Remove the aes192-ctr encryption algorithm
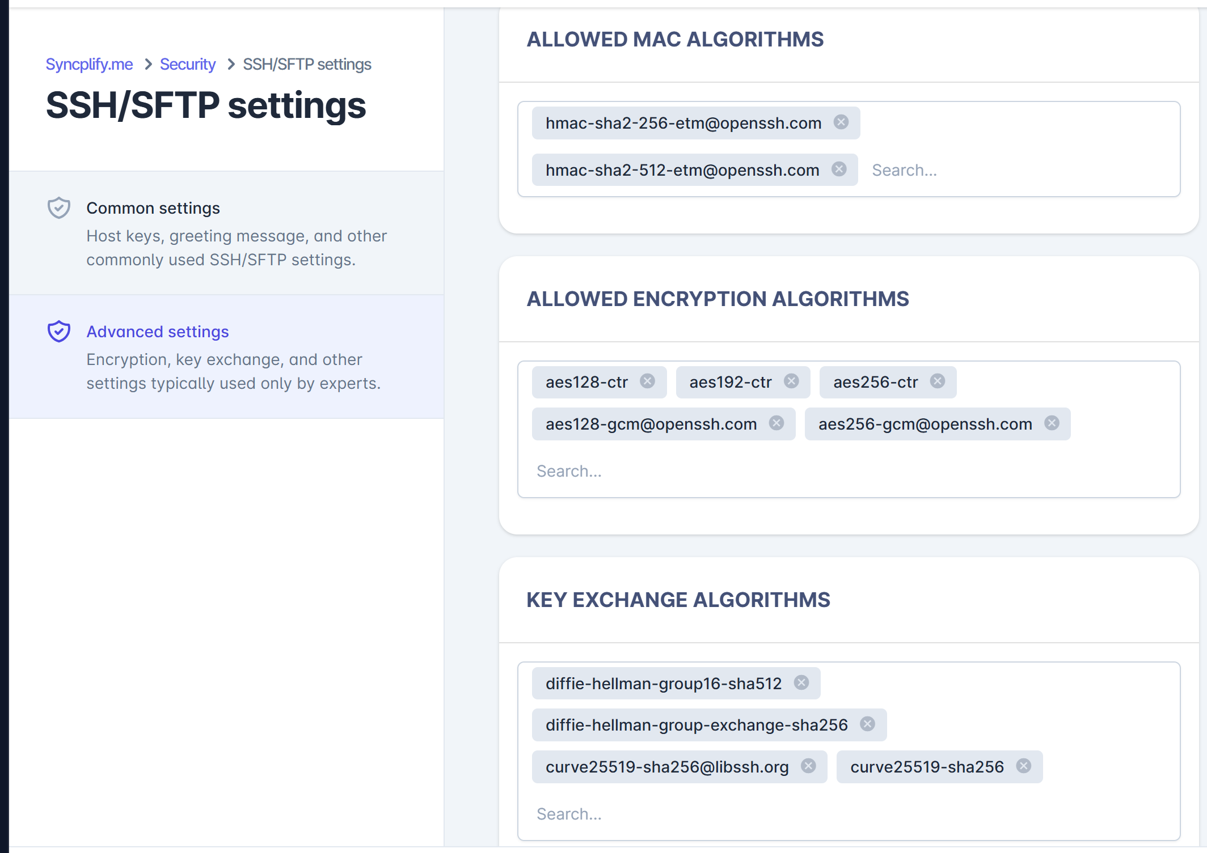 click(x=791, y=381)
